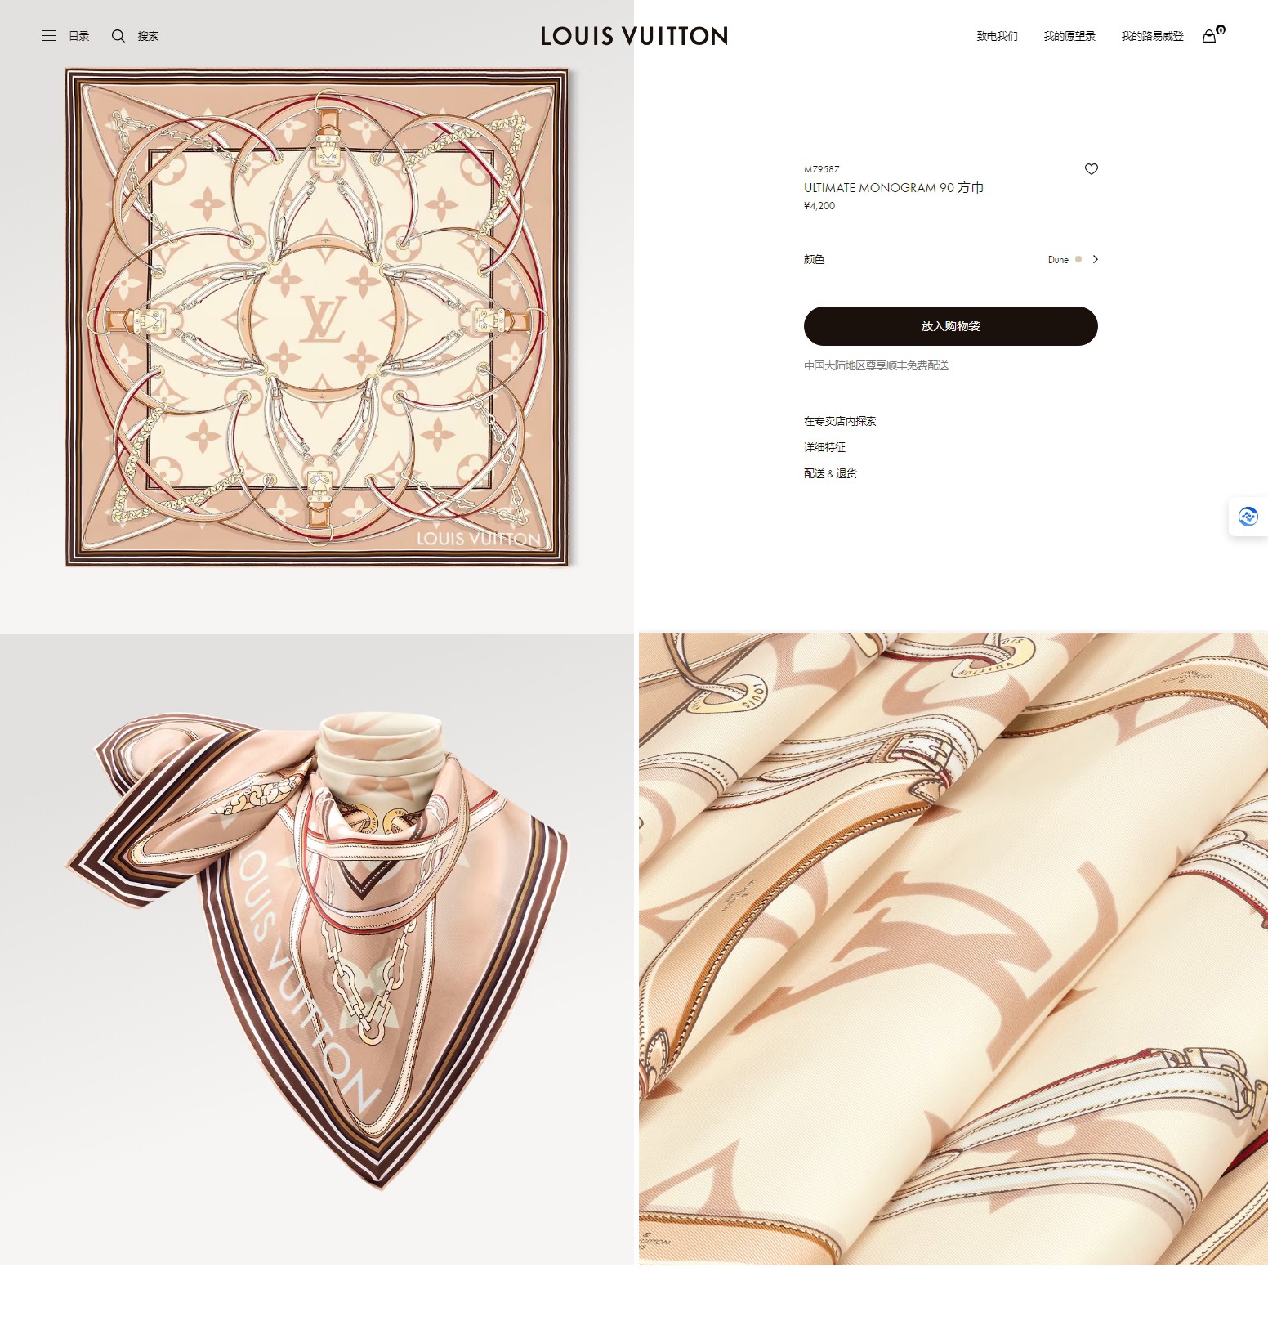Click 放入购物袋 add to bag button
1268x1321 pixels.
pyautogui.click(x=950, y=326)
